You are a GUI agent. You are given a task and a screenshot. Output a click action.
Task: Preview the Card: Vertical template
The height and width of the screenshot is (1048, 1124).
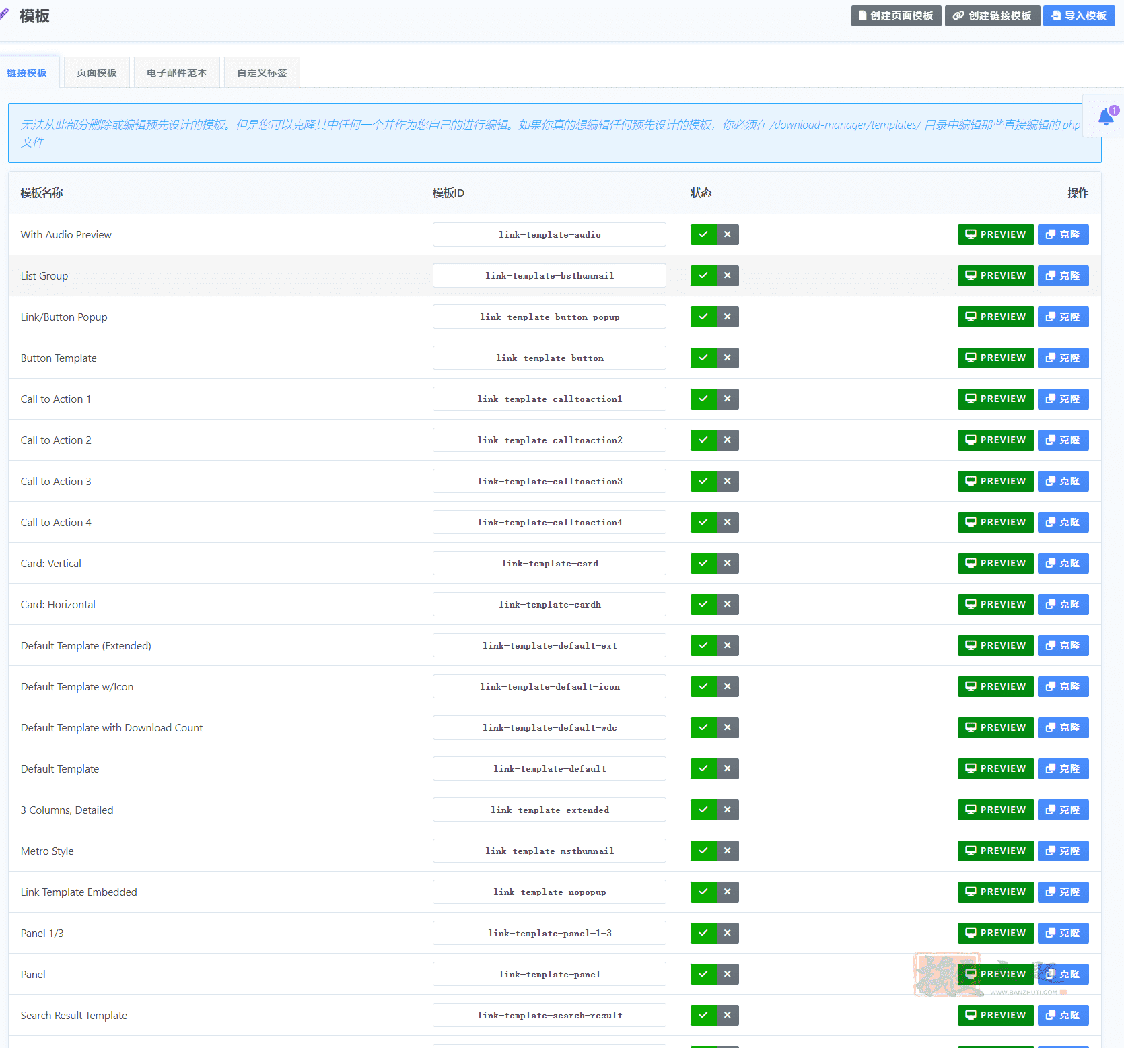995,563
